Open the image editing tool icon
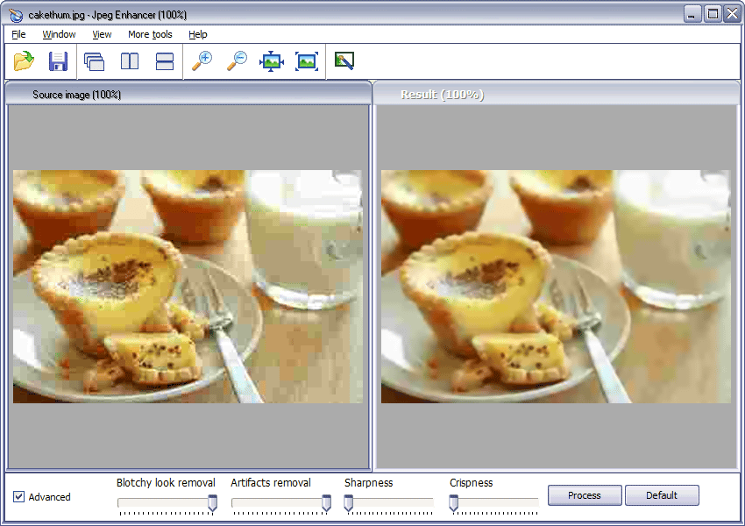This screenshot has width=745, height=526. [344, 60]
